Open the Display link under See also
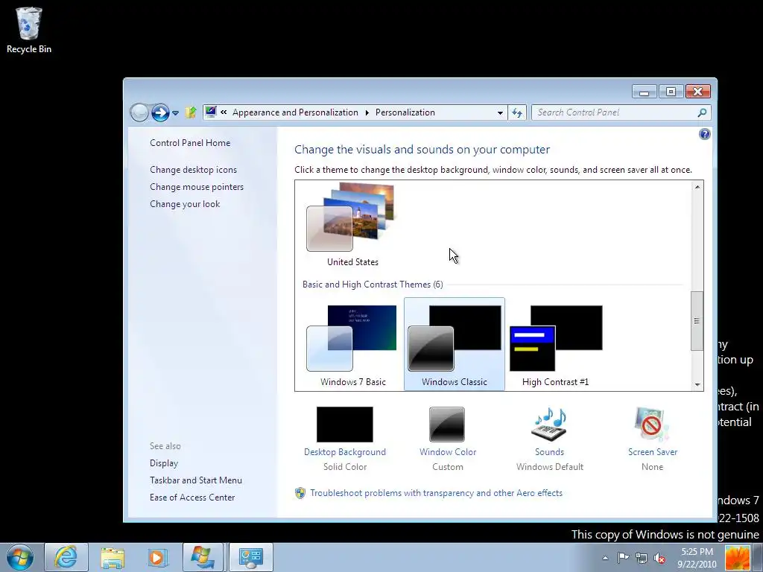763x572 pixels. point(164,463)
